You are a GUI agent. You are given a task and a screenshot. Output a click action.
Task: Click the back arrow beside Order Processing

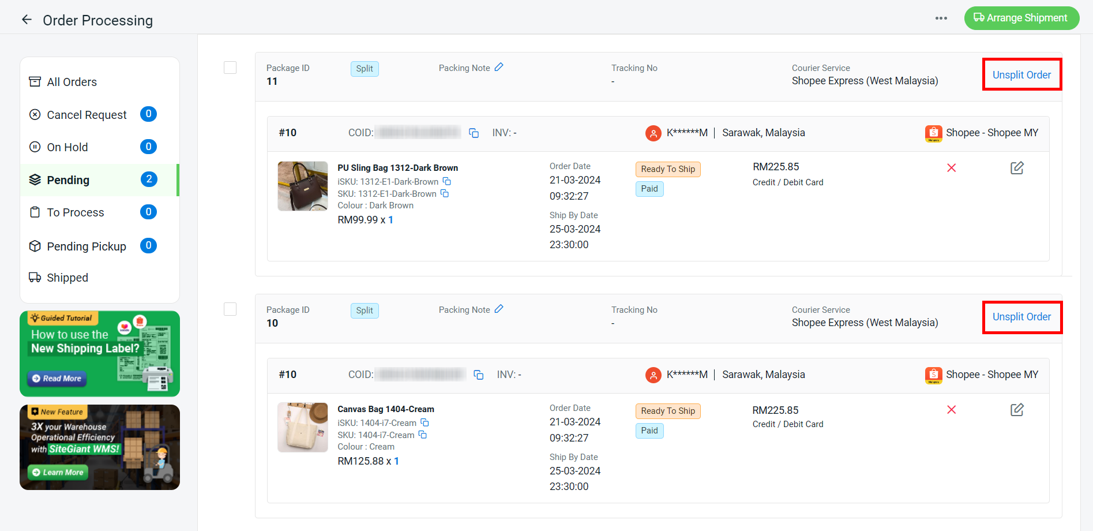(x=27, y=20)
